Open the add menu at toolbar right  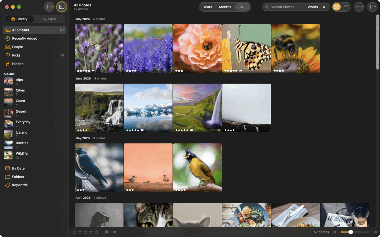point(372,7)
